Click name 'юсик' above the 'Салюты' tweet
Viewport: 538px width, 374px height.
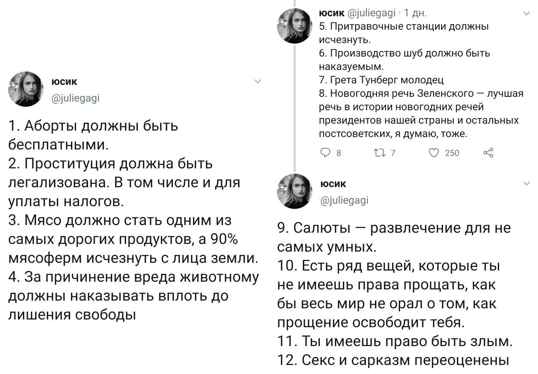coord(334,183)
